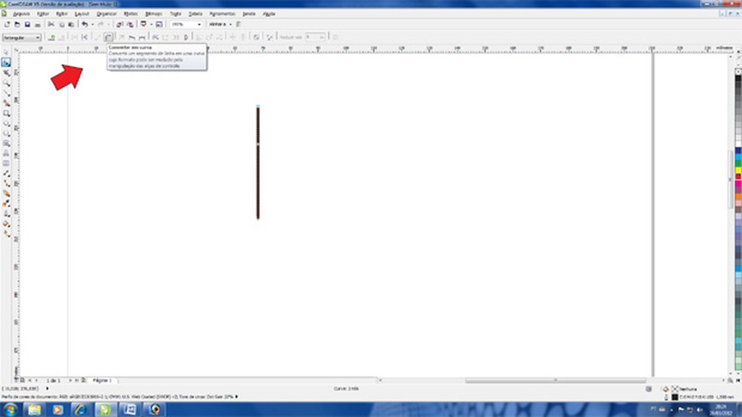Open Windows Explorer from the taskbar
Image resolution: width=742 pixels, height=417 pixels.
[34, 409]
